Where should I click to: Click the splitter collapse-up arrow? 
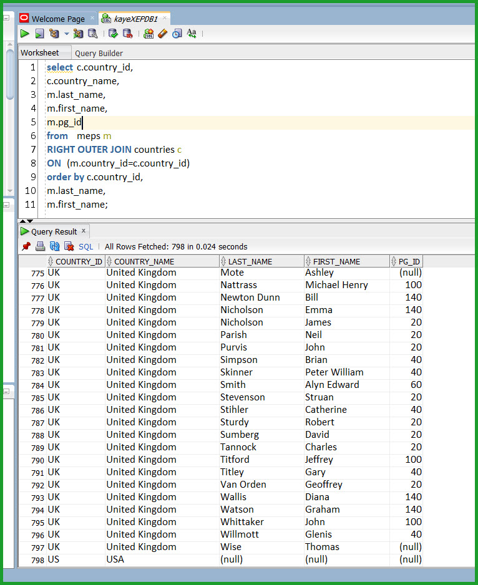(x=22, y=221)
